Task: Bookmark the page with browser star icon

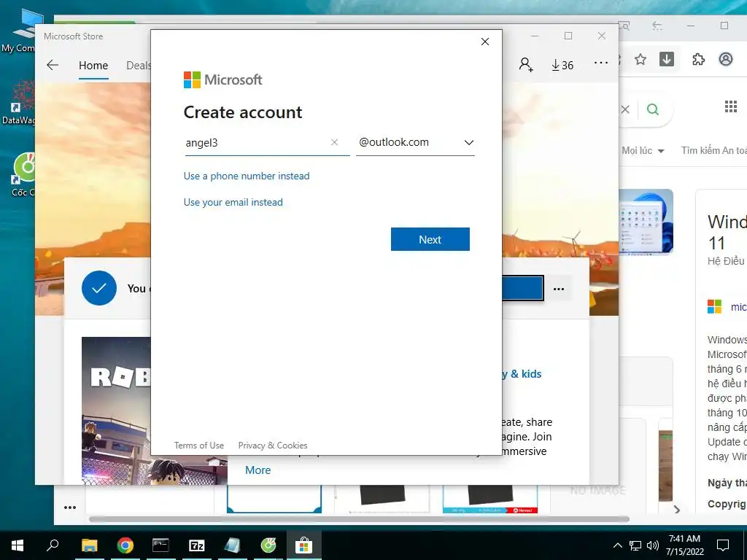Action: pos(640,60)
